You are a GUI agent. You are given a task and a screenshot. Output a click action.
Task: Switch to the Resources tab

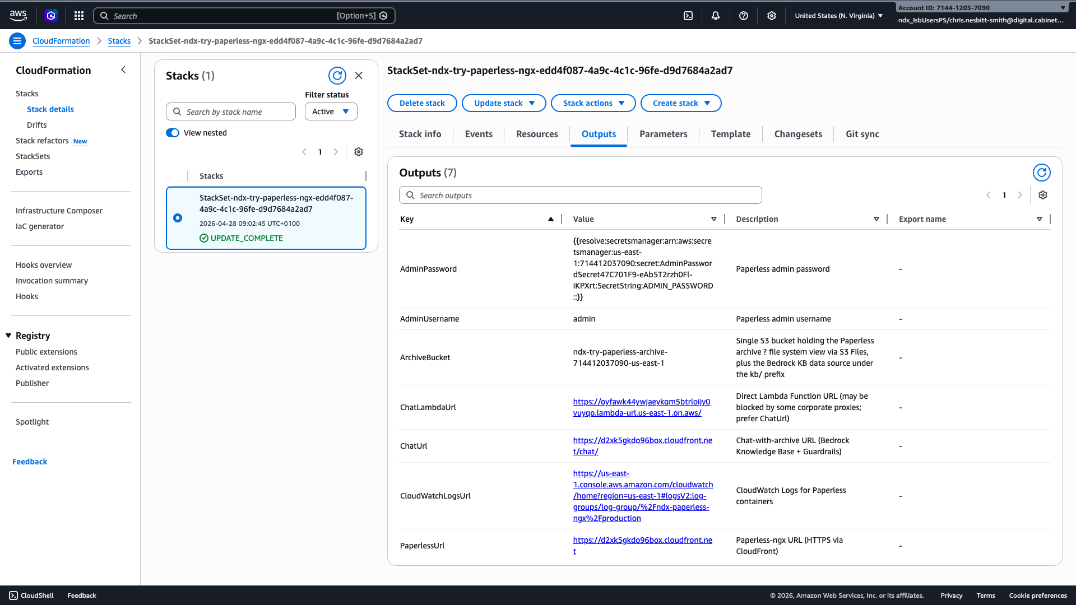tap(537, 134)
